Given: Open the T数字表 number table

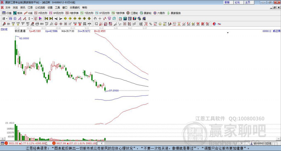Looking at the screenshot, I should (118, 13).
